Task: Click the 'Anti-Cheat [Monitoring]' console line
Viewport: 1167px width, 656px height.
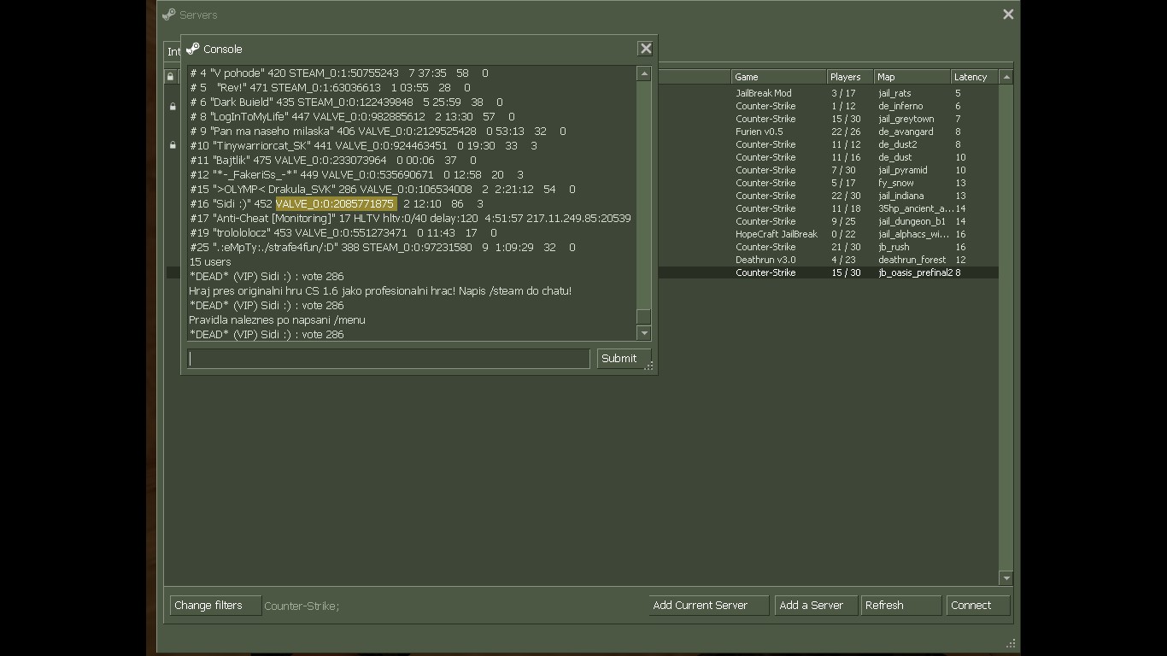Action: [x=410, y=218]
